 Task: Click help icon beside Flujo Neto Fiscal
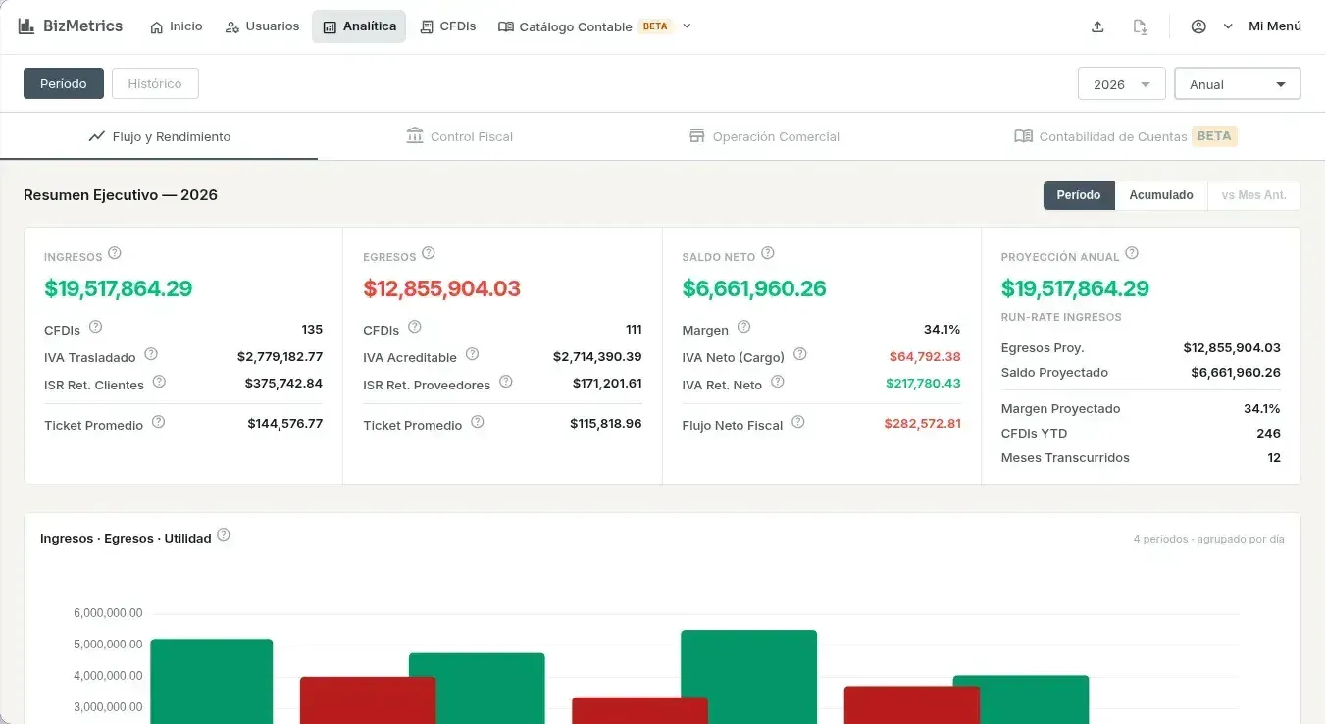click(x=798, y=422)
